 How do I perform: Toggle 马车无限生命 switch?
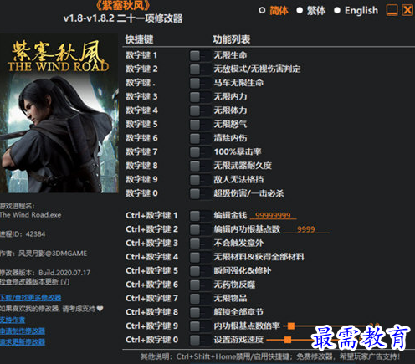(200, 83)
